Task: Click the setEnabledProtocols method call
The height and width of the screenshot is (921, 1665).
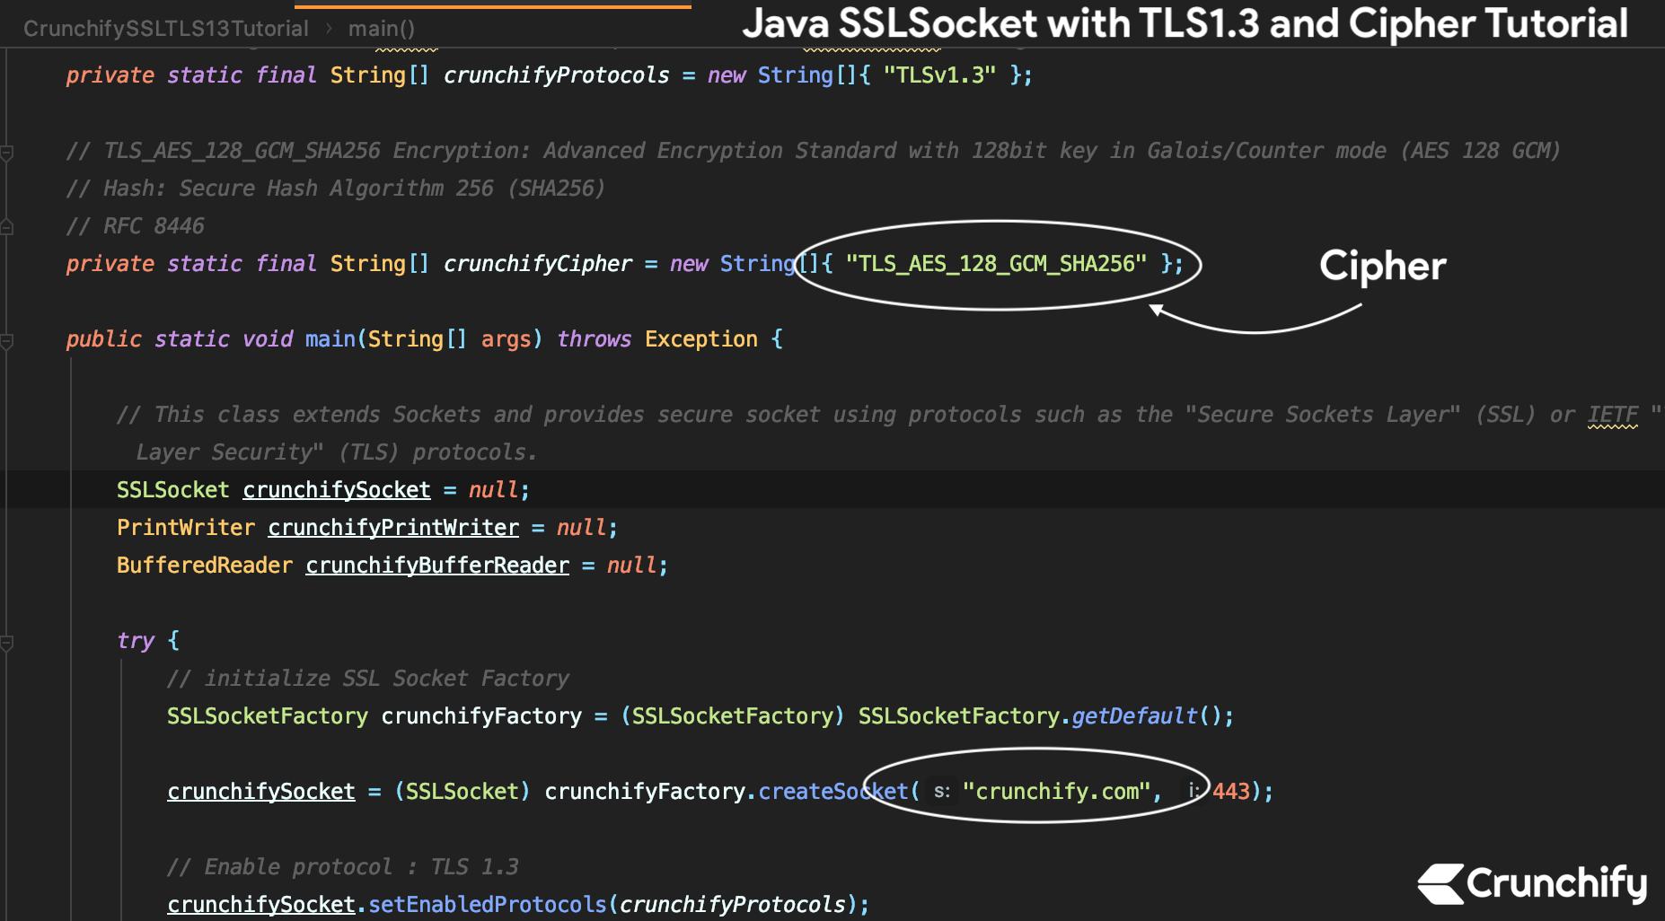Action: tap(488, 905)
